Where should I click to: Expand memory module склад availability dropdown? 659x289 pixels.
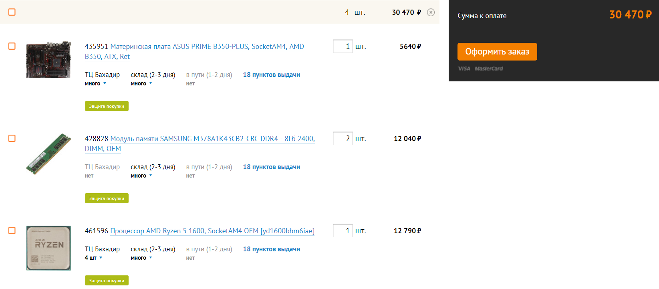tap(151, 176)
